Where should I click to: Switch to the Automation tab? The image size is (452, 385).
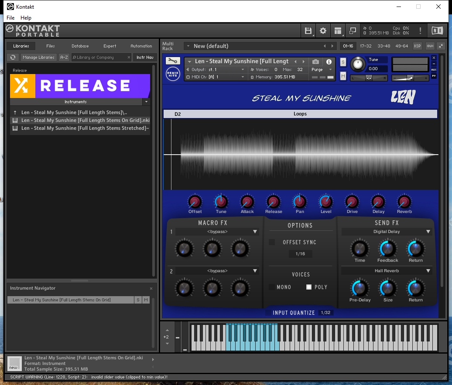pyautogui.click(x=141, y=46)
